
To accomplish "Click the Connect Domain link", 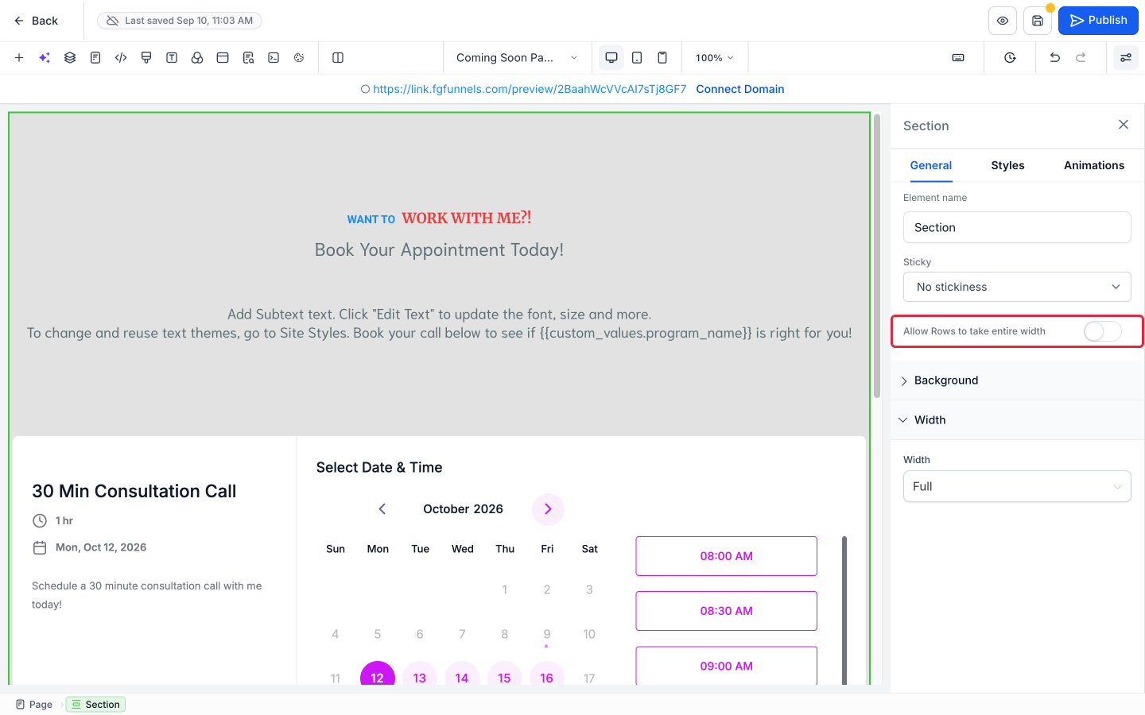I will 740,89.
